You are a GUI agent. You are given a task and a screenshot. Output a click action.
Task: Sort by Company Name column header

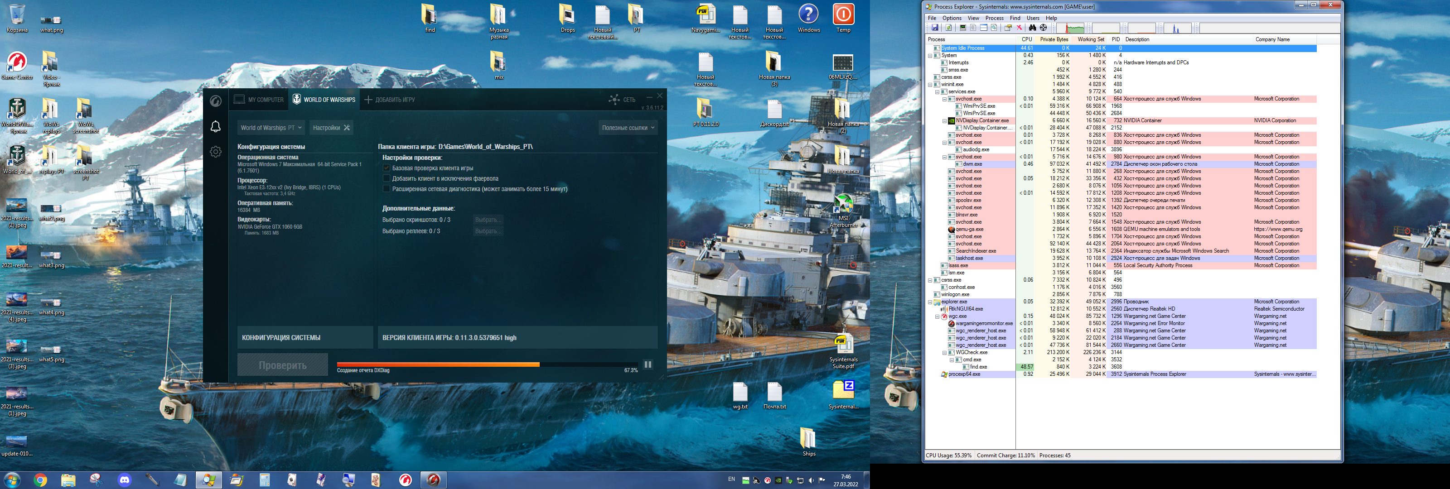[x=1285, y=39]
